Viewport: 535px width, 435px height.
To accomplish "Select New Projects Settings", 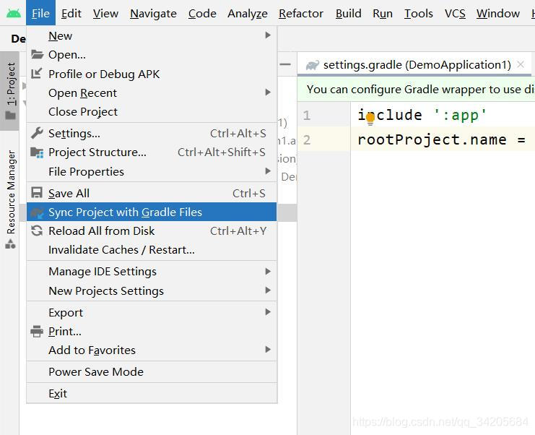I will (152, 290).
